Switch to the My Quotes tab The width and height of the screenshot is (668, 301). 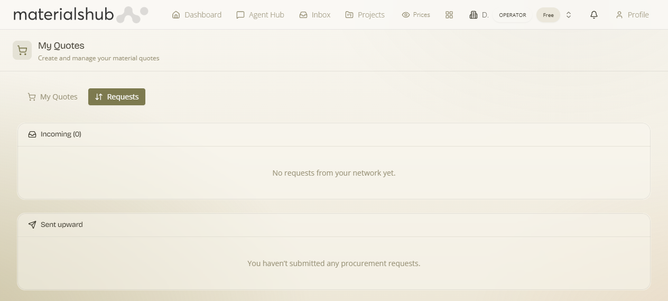tap(52, 97)
